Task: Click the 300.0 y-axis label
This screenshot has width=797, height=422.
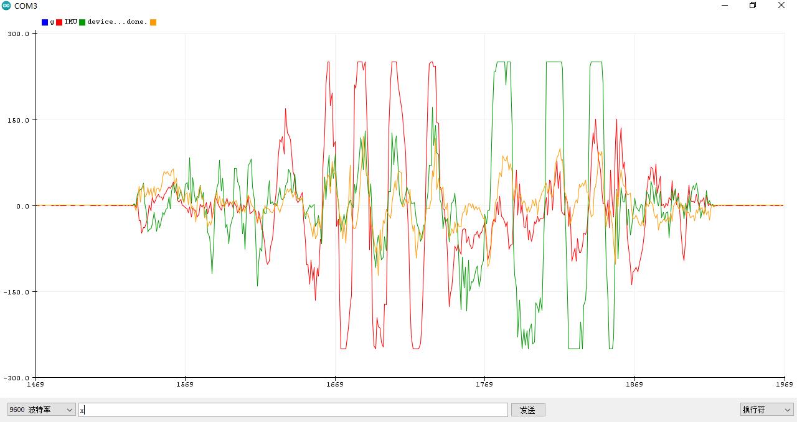Action: pyautogui.click(x=18, y=34)
